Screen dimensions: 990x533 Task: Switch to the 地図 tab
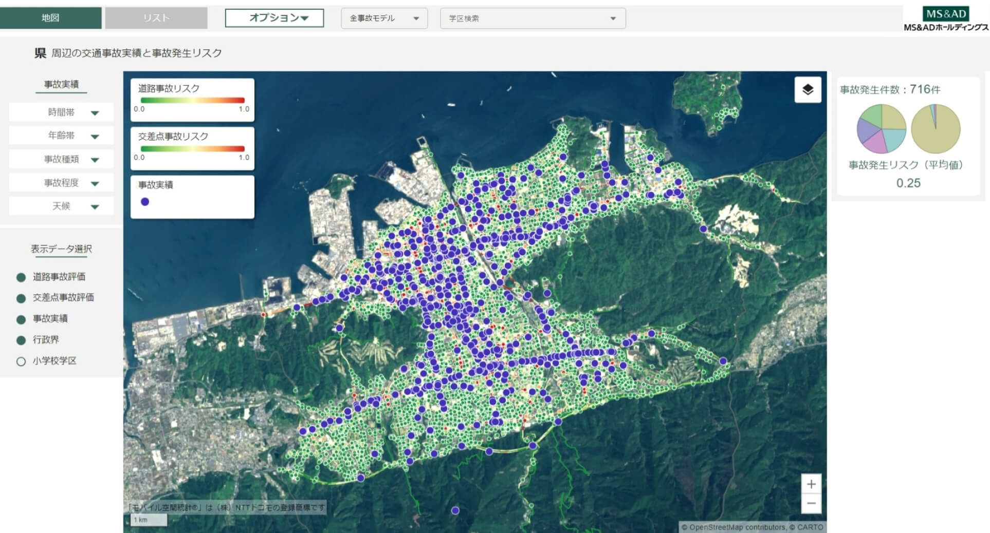[50, 18]
